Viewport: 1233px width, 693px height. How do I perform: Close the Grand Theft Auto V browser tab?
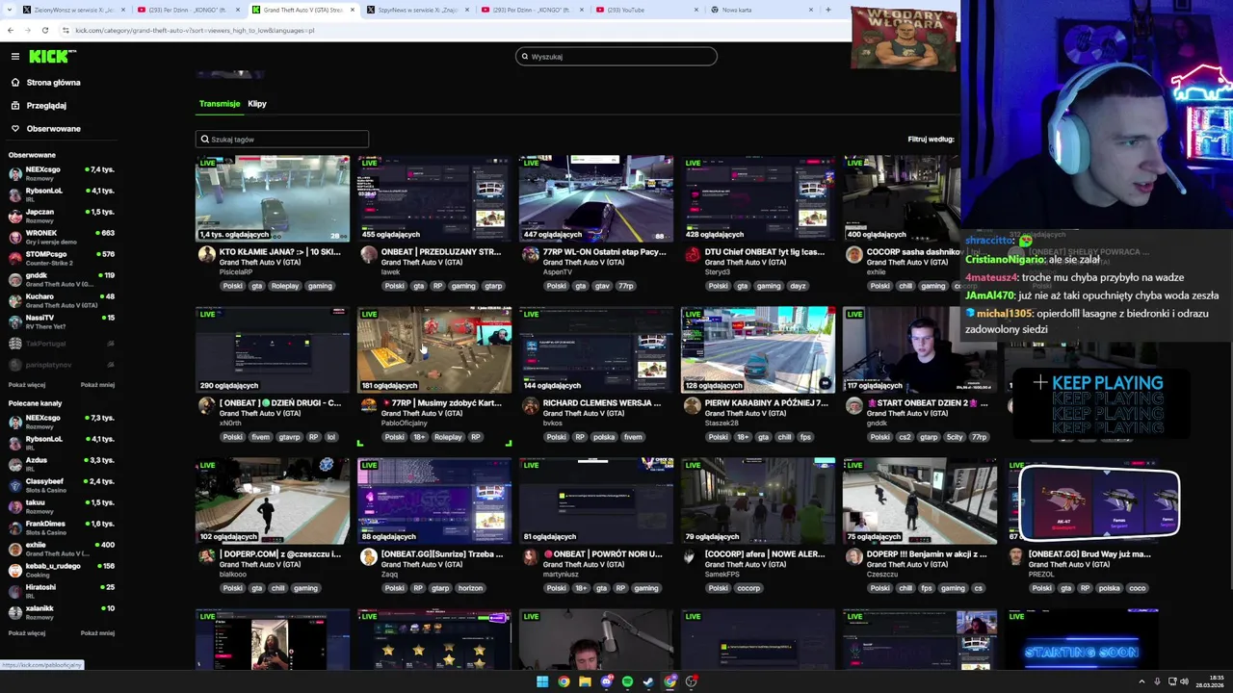(352, 10)
